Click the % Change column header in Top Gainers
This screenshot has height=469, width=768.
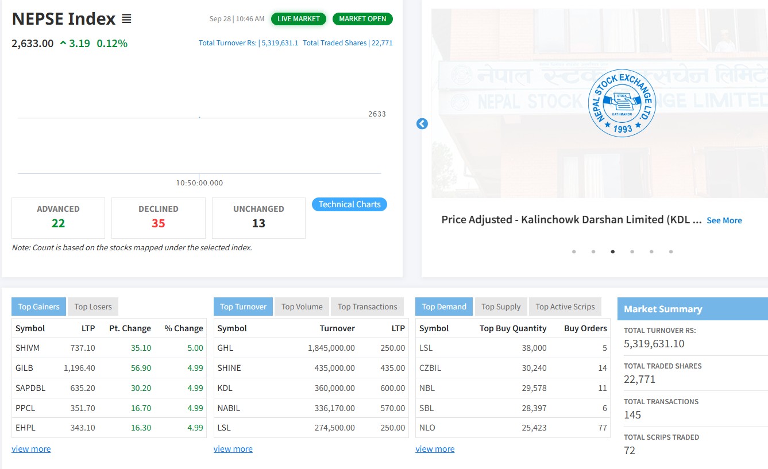pos(184,328)
